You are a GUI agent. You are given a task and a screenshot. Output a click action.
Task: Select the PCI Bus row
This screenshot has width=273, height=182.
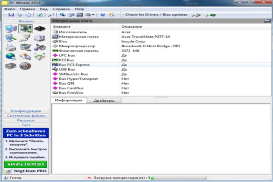(x=161, y=60)
